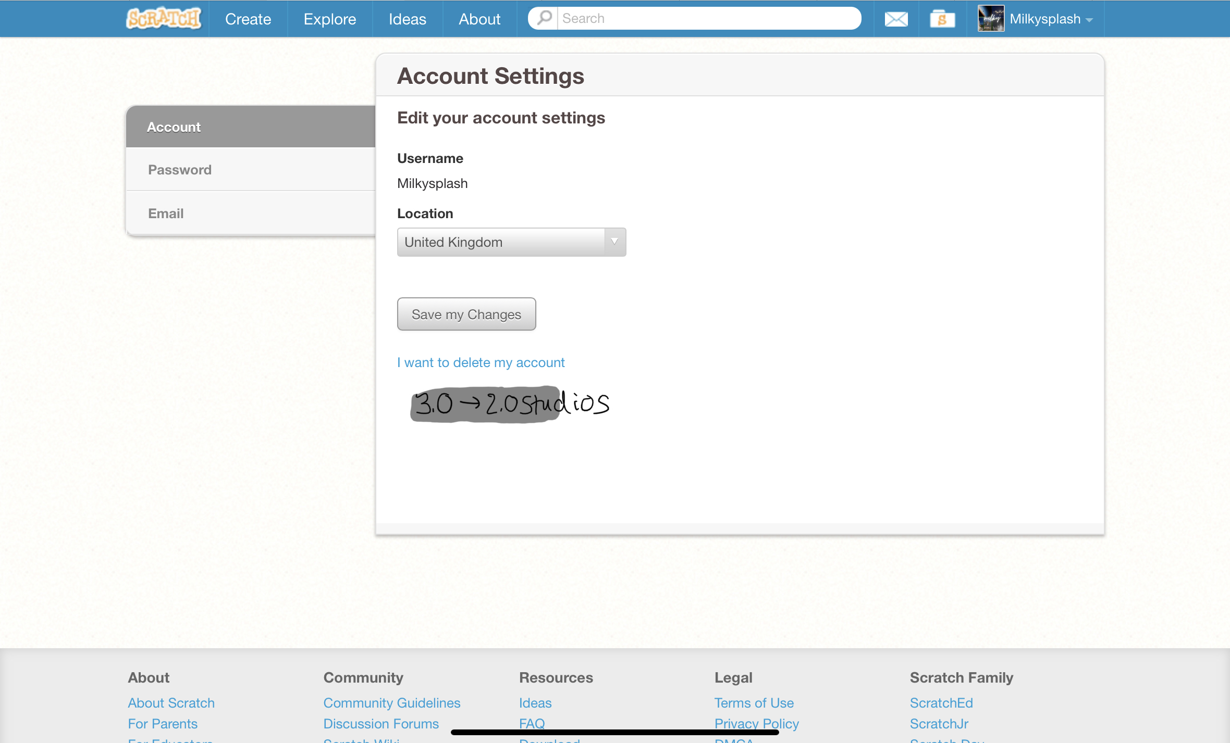Open the Explore menu item
Image resolution: width=1230 pixels, height=743 pixels.
tap(330, 19)
